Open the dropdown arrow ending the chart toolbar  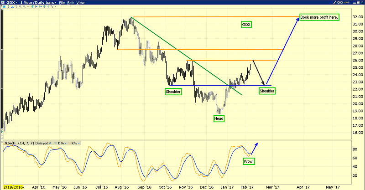(x=55, y=6)
